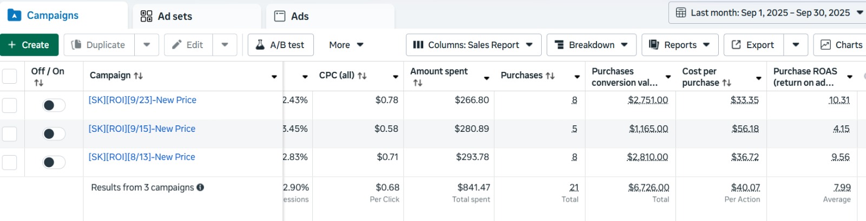This screenshot has height=221, width=866.
Task: Click the Duplicate button
Action: click(99, 45)
